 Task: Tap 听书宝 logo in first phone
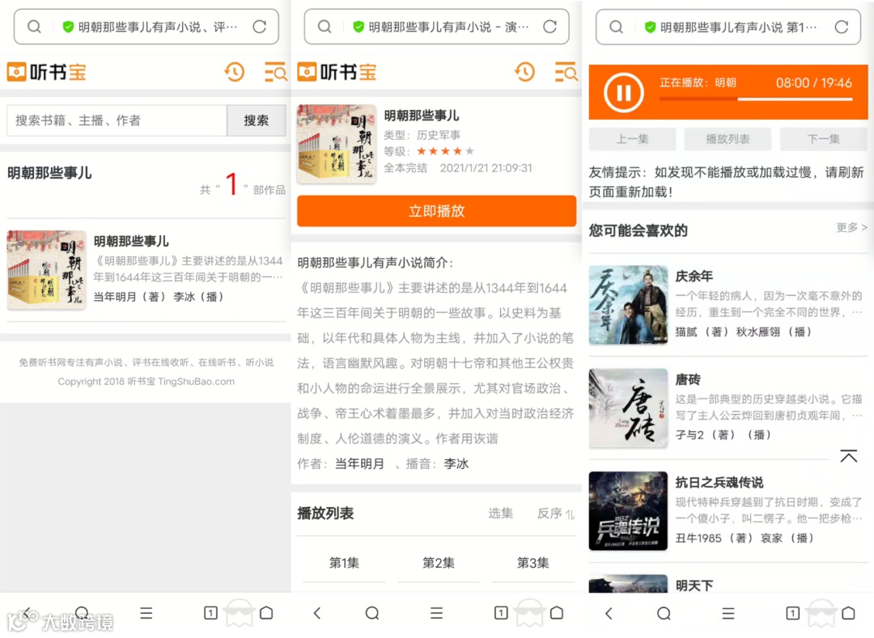pyautogui.click(x=47, y=72)
